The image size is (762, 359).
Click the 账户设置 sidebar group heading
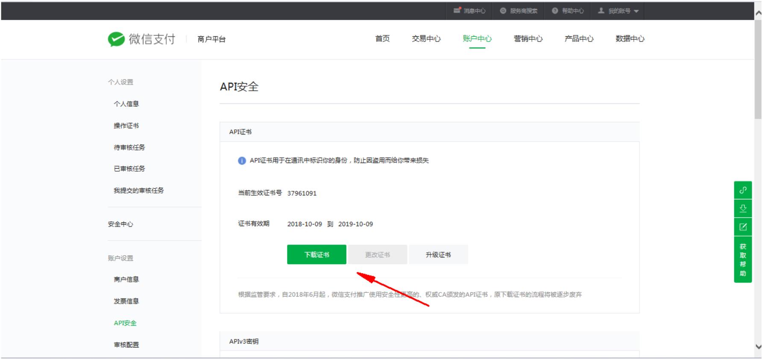(120, 258)
